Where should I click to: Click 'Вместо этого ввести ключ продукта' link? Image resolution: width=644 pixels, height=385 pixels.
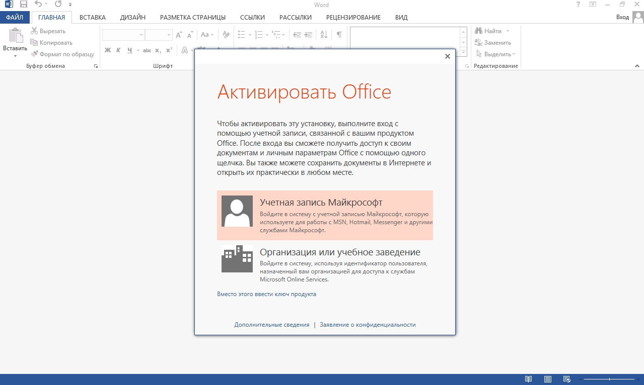pos(266,294)
